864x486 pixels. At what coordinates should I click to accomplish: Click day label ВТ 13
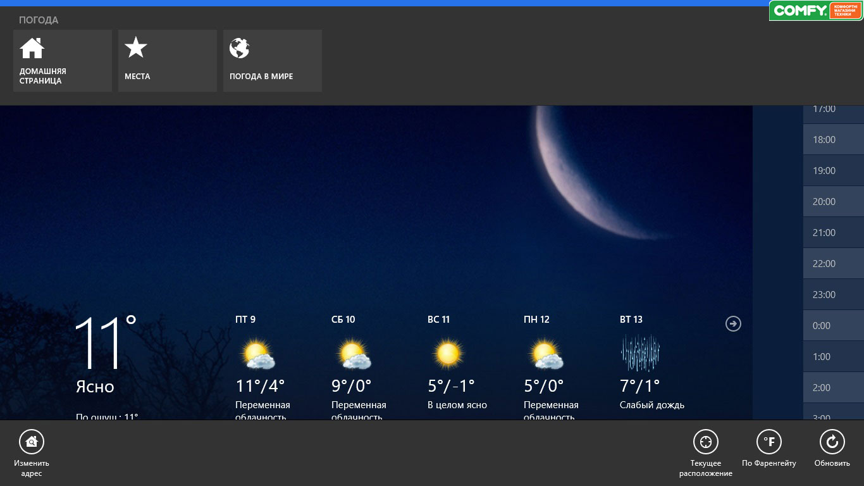pyautogui.click(x=631, y=320)
